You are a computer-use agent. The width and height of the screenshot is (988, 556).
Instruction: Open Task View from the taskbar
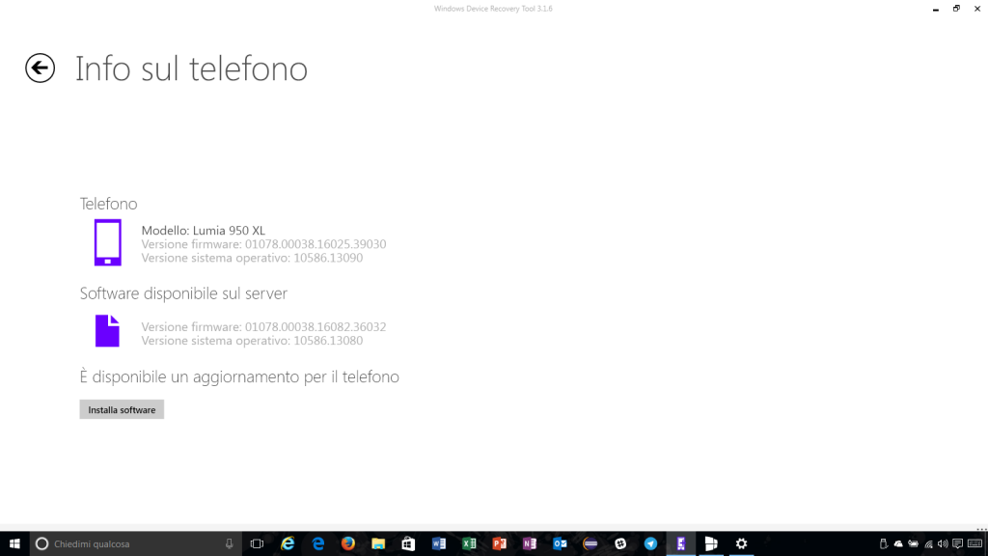point(257,543)
